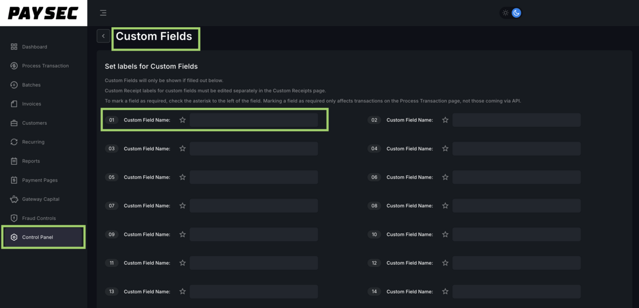Image resolution: width=639 pixels, height=308 pixels.
Task: Toggle required star for field 09
Action: tap(183, 234)
